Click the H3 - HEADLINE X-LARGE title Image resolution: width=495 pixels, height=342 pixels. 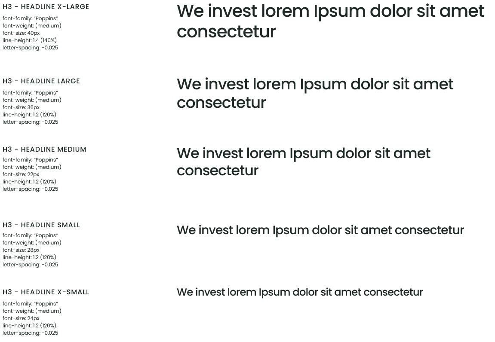pyautogui.click(x=46, y=6)
